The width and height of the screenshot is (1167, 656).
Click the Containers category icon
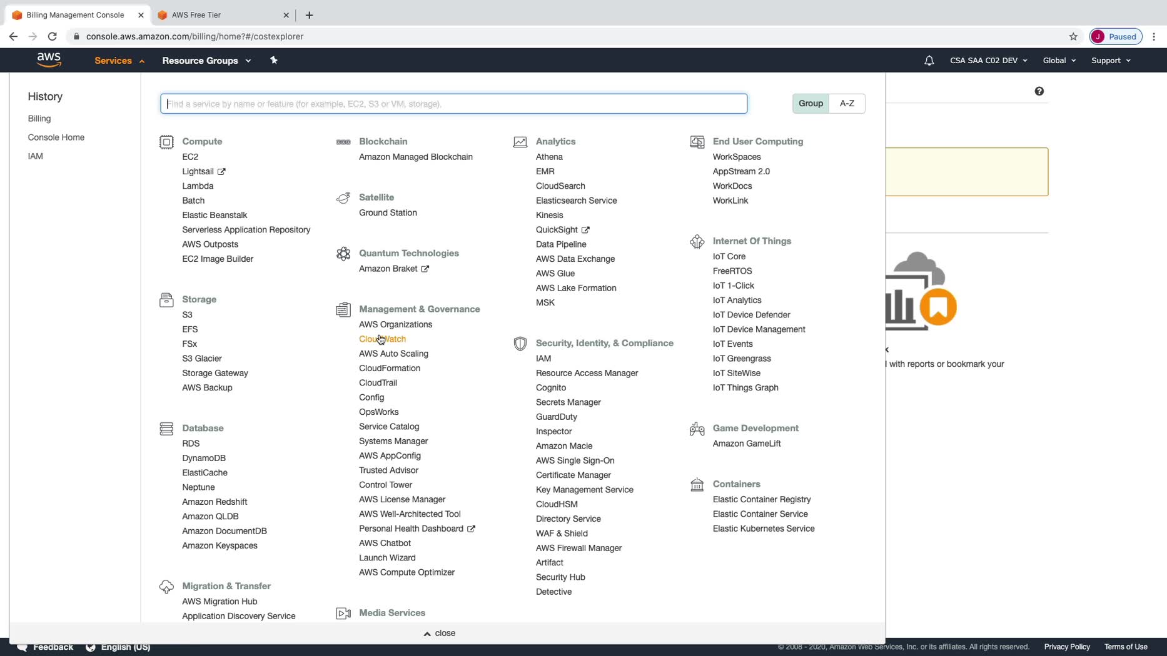(x=697, y=485)
